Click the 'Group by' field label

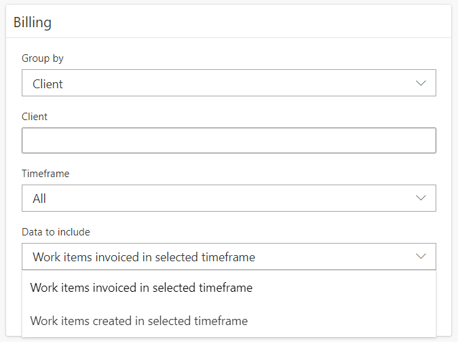[x=43, y=58]
